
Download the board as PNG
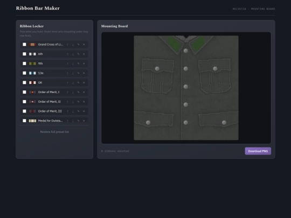[258, 151]
